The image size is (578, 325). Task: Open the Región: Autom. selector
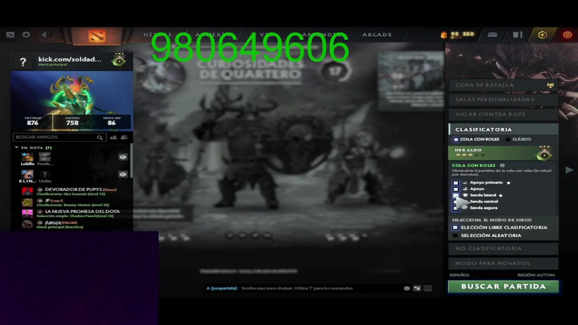tap(536, 275)
